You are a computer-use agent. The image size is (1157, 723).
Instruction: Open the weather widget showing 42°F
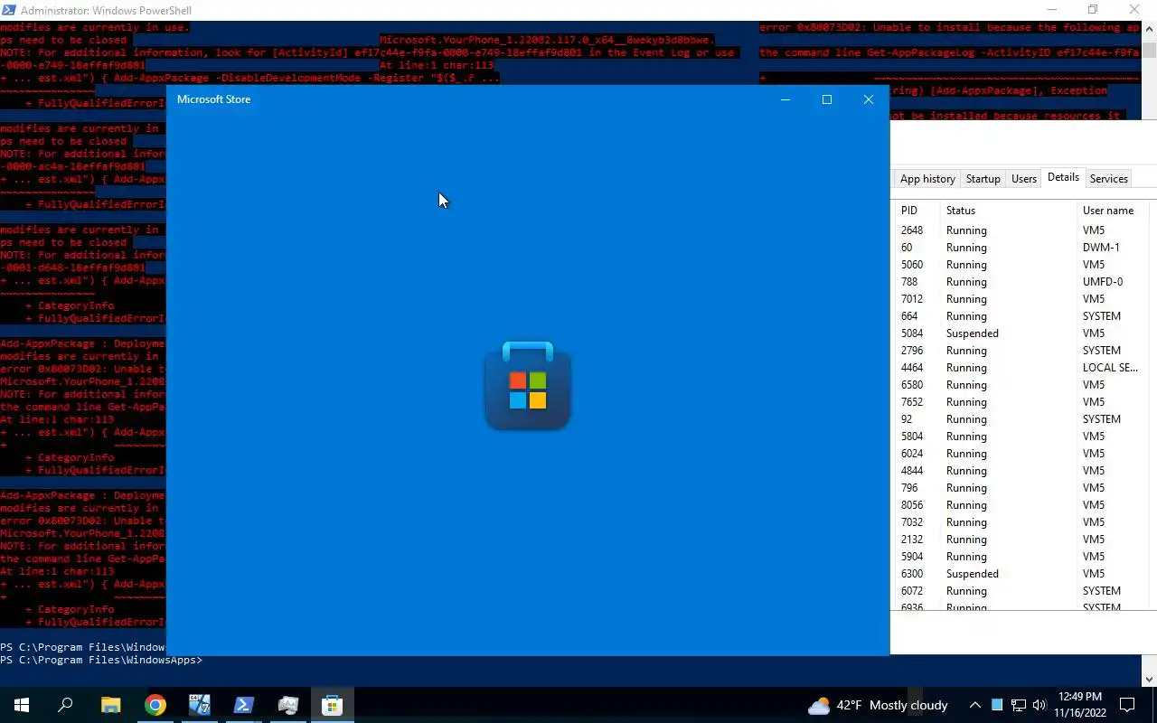point(878,705)
